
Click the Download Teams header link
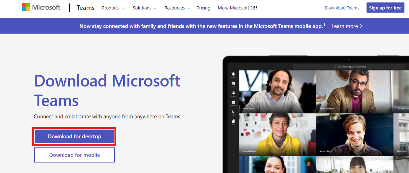pos(342,8)
